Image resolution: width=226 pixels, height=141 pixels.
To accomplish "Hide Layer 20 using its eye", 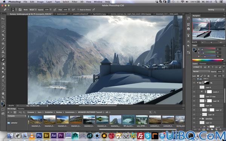I will click(x=194, y=105).
